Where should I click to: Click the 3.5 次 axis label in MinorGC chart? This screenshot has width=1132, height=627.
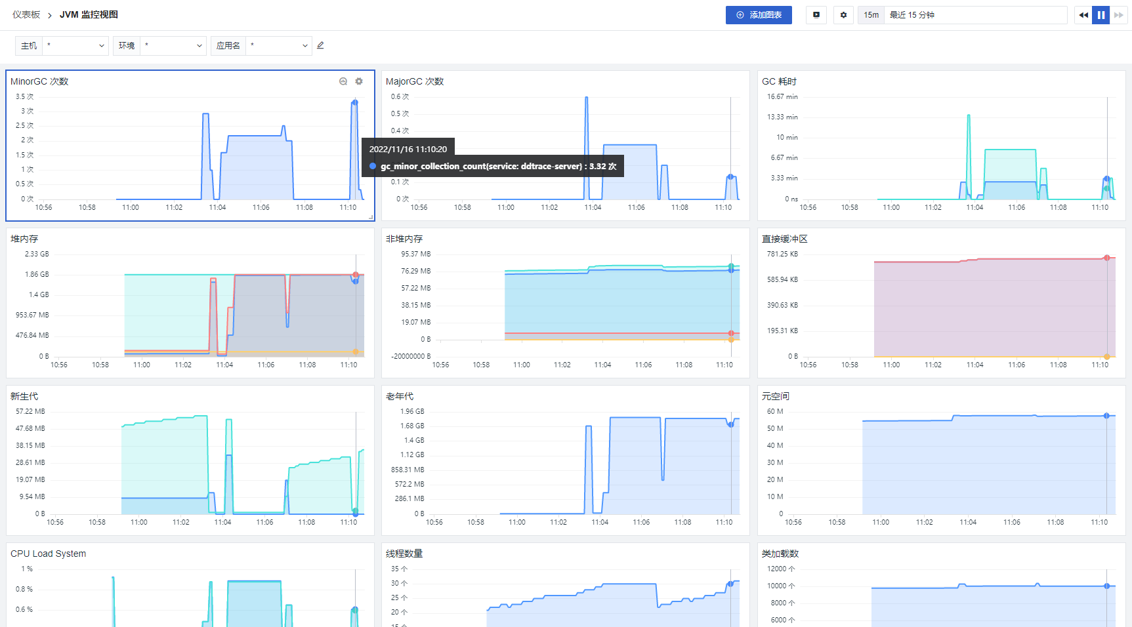(x=24, y=96)
